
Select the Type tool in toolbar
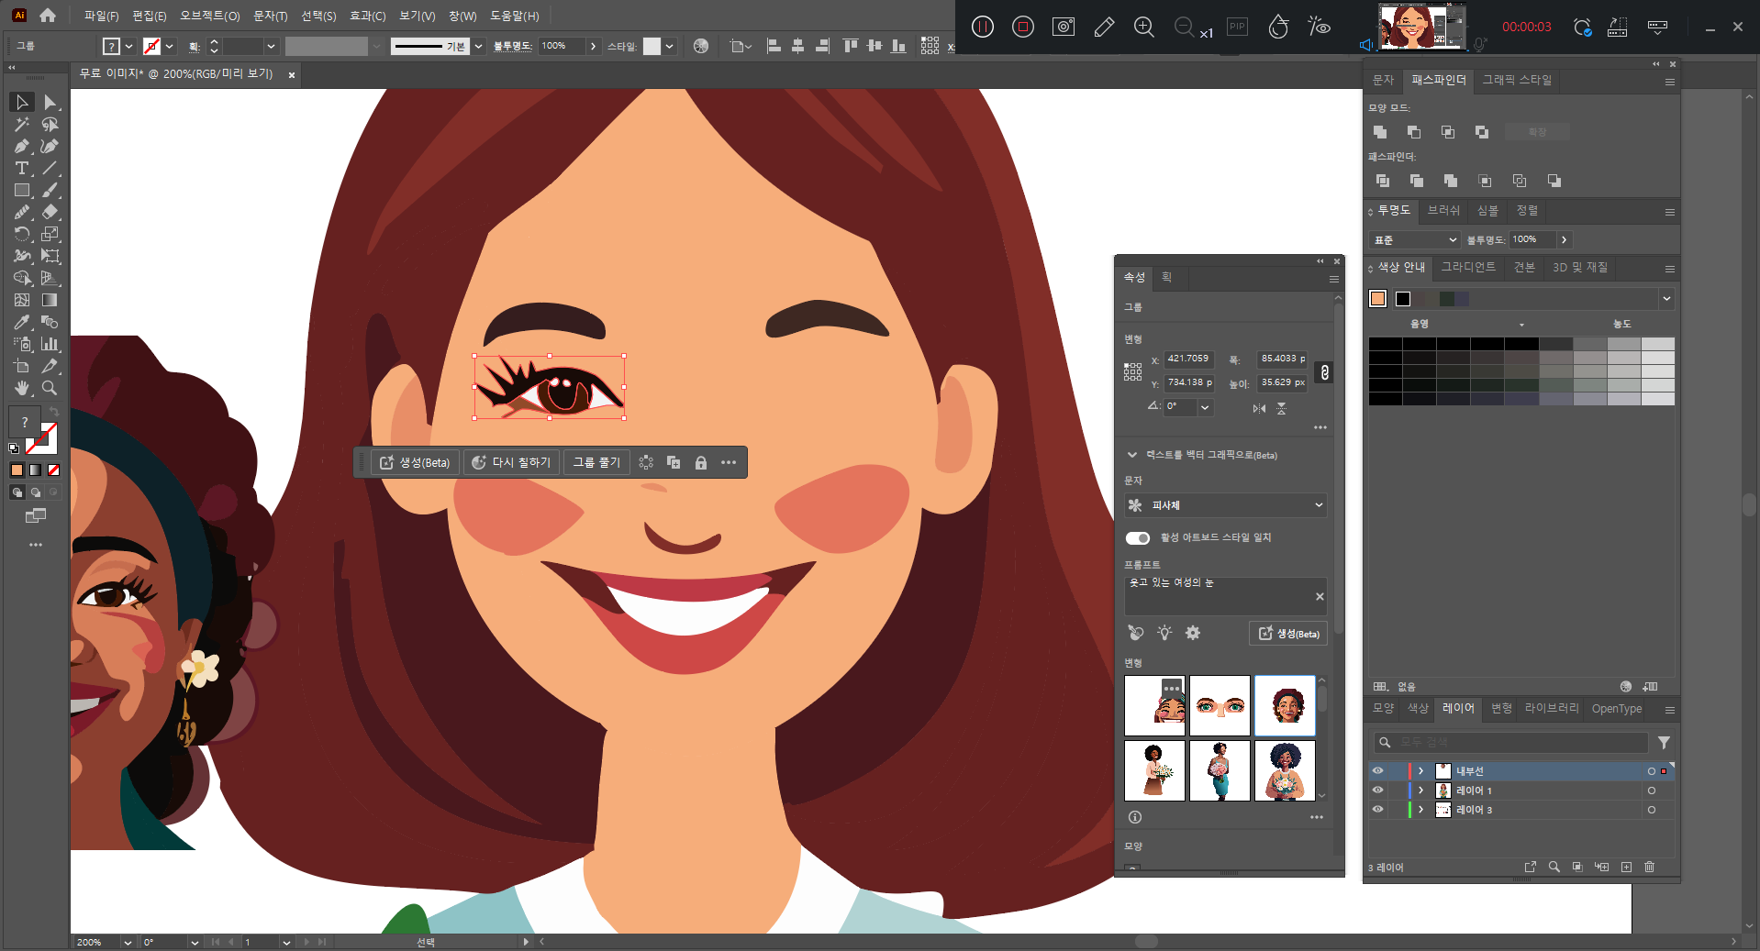[x=22, y=169]
